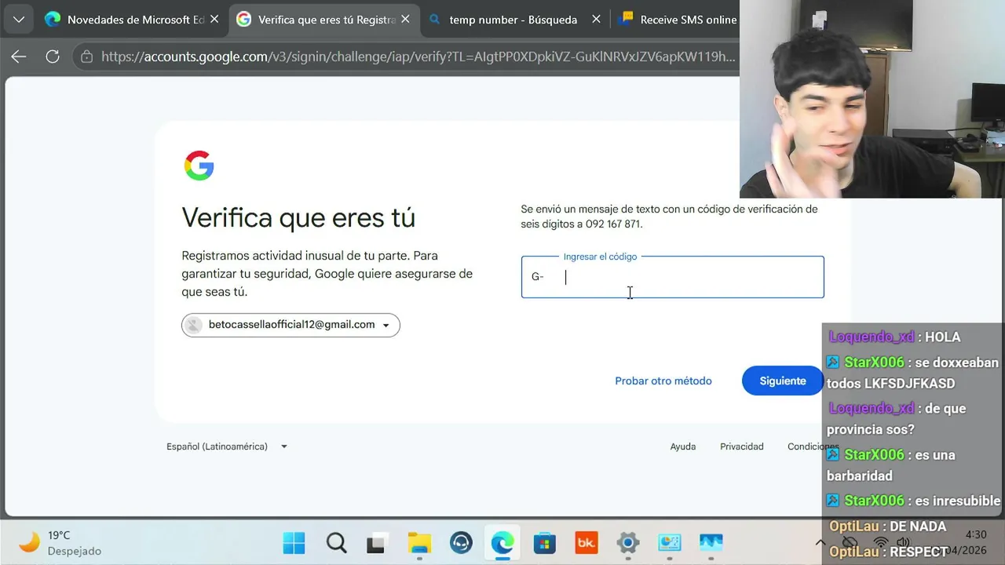This screenshot has width=1005, height=565.
Task: Switch to Novedades de Microsoft Edge tab
Action: [x=130, y=20]
